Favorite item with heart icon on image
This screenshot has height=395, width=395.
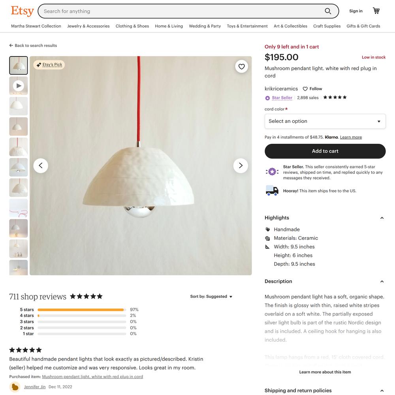pos(241,66)
